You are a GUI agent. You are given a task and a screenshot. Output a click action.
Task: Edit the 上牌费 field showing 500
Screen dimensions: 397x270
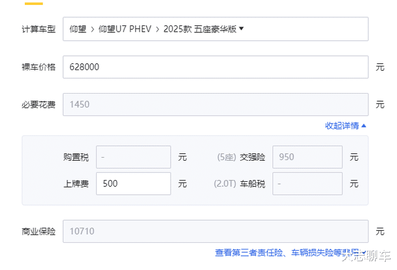(133, 184)
